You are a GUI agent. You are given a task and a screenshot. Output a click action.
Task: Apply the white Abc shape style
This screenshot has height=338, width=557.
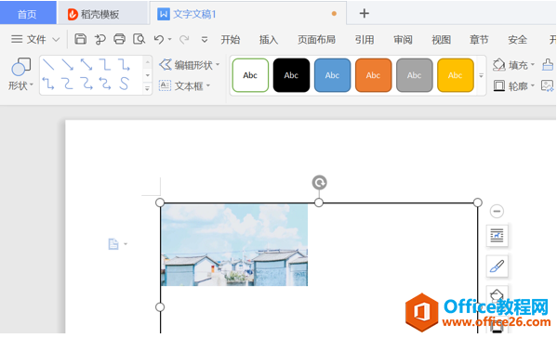(x=250, y=75)
